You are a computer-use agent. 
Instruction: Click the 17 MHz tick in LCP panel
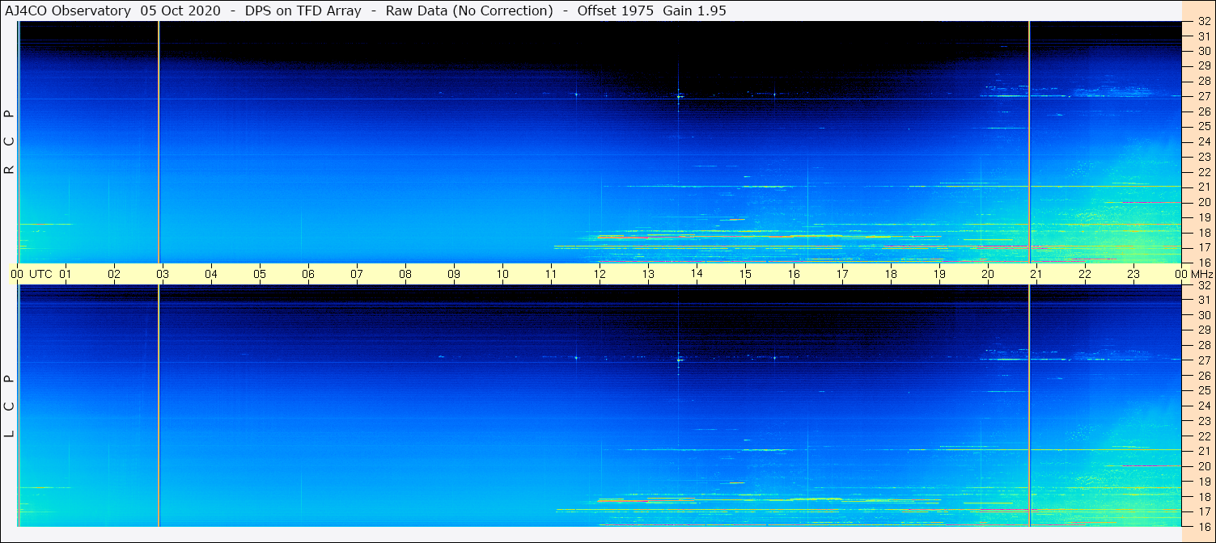coord(1203,511)
